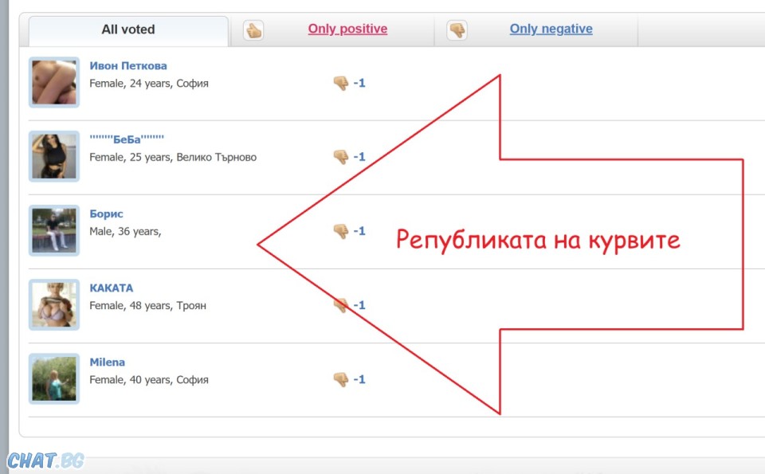The width and height of the screenshot is (765, 474).
Task: Click thumbs-down icon in БеБа row
Action: (x=341, y=157)
